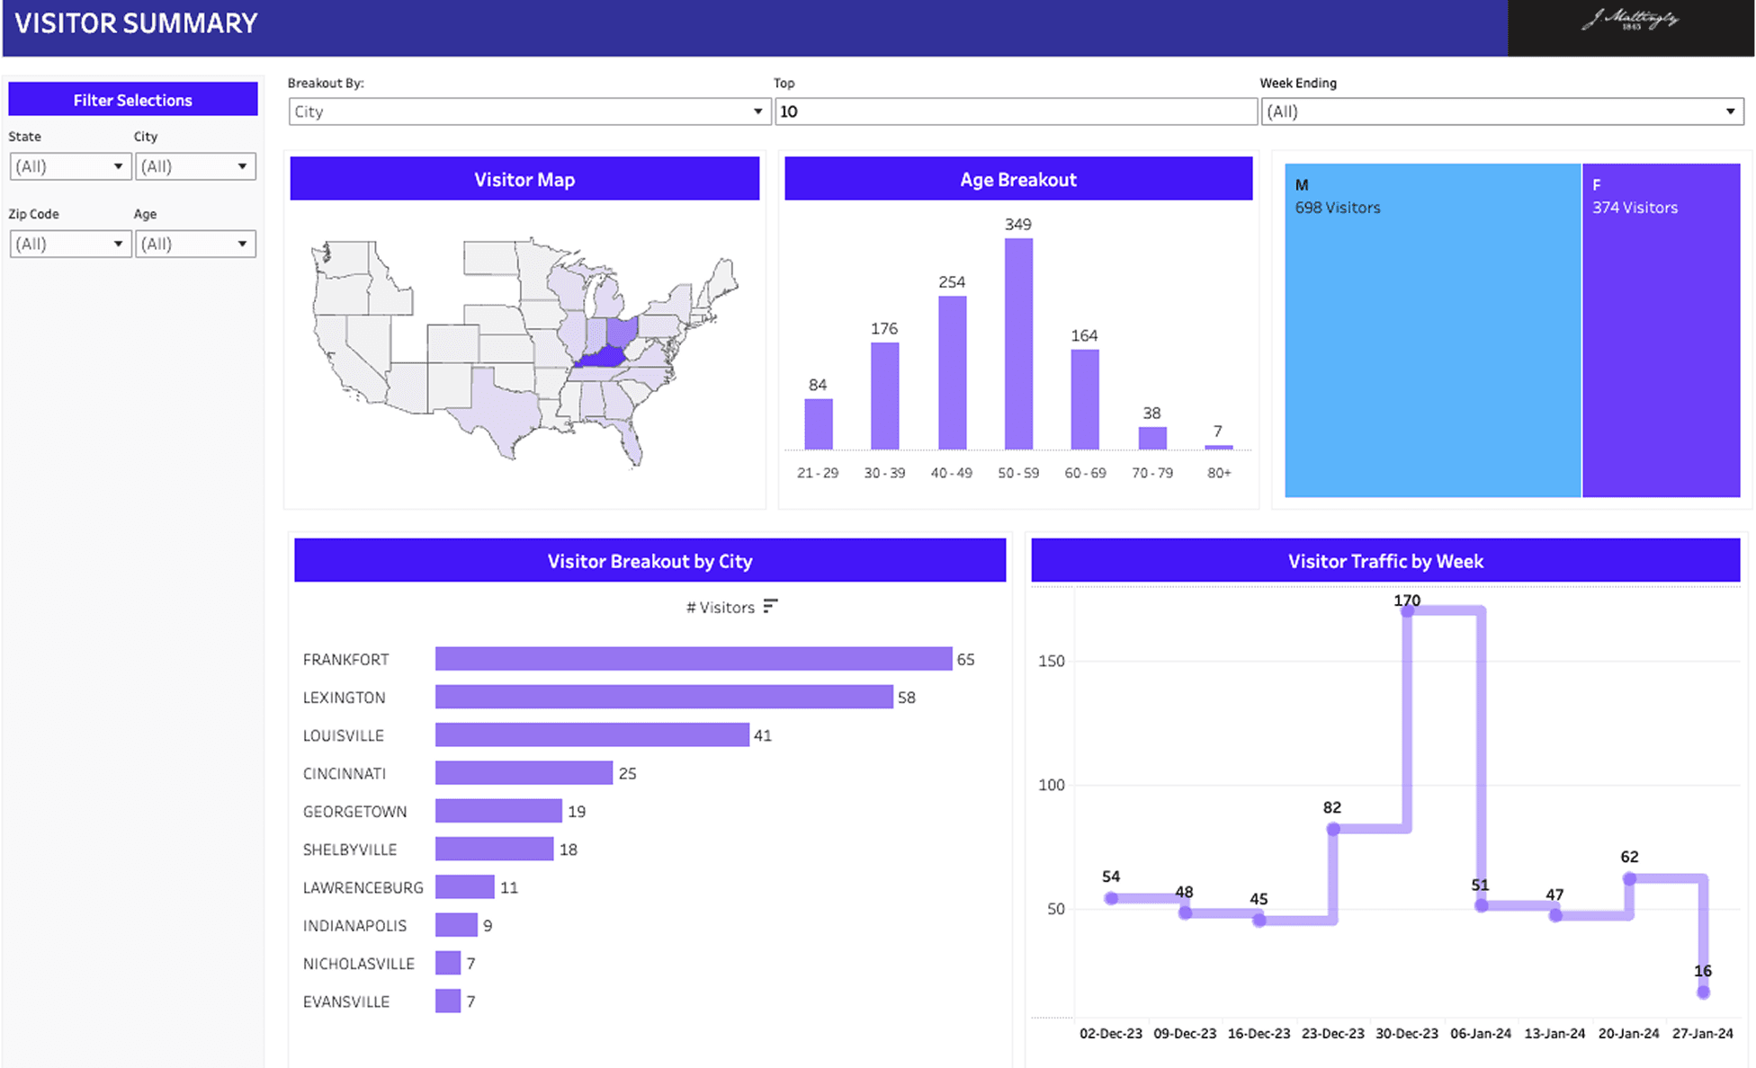Select the FRANKFORT bar

(x=694, y=659)
